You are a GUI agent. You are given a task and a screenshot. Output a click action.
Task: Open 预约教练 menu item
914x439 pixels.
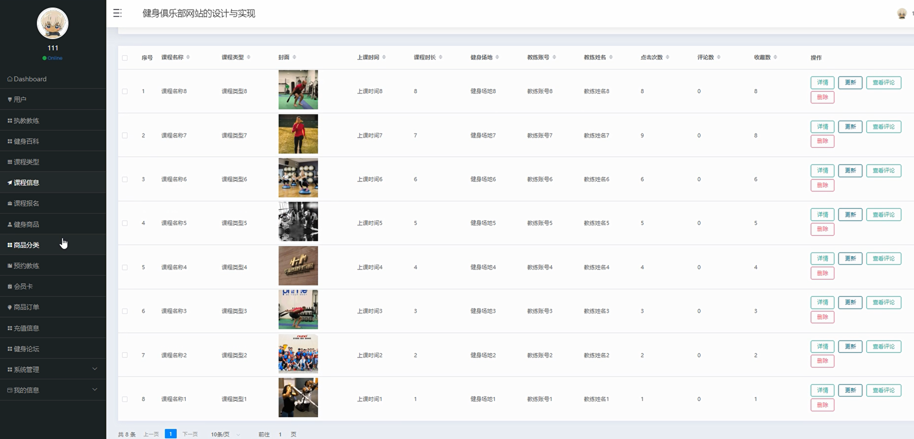[53, 265]
